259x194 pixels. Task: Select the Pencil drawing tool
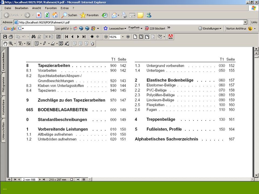[x=45, y=44]
